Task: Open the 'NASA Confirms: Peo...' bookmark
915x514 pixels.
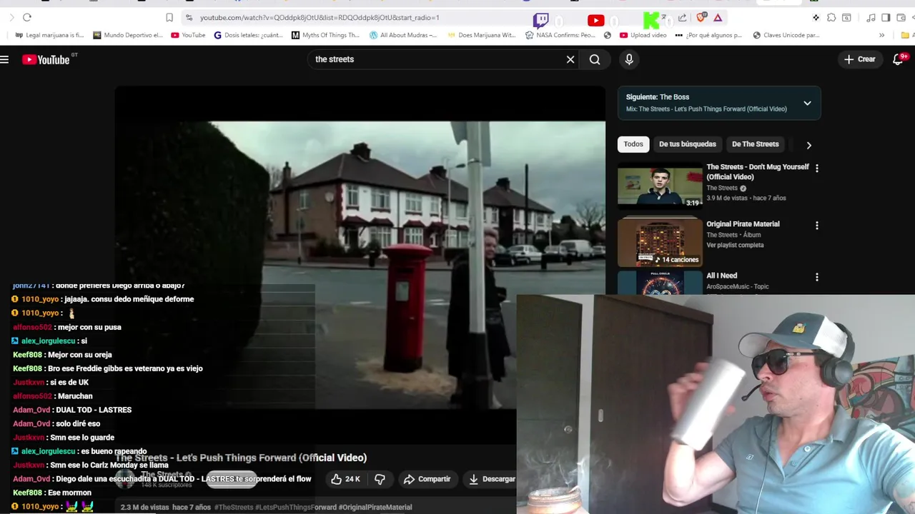Action: [560, 35]
